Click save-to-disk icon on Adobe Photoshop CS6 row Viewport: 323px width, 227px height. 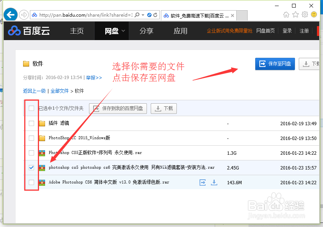pos(203,182)
